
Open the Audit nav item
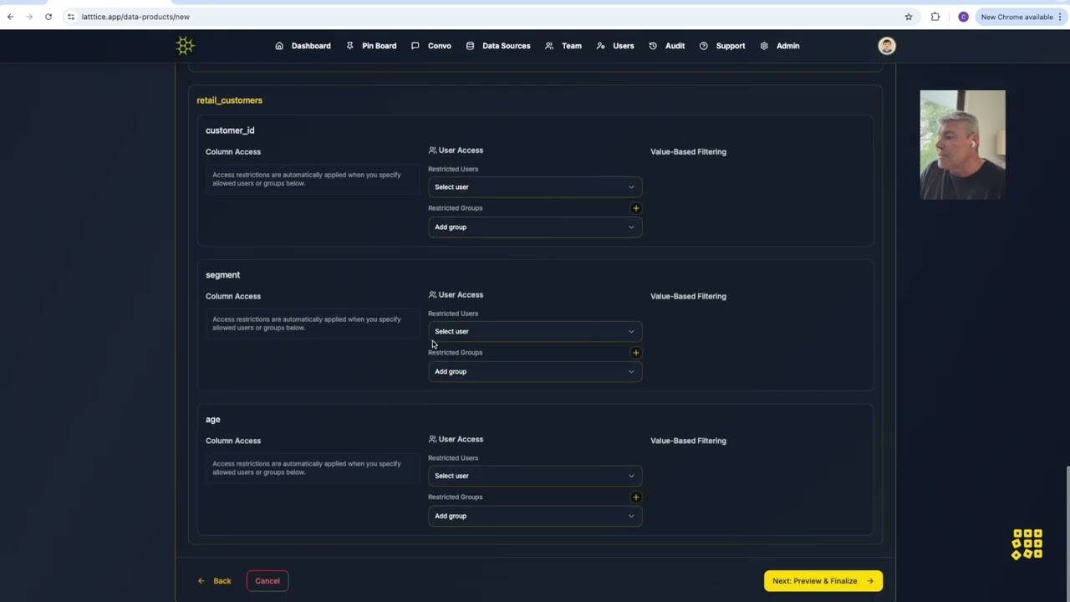click(667, 46)
